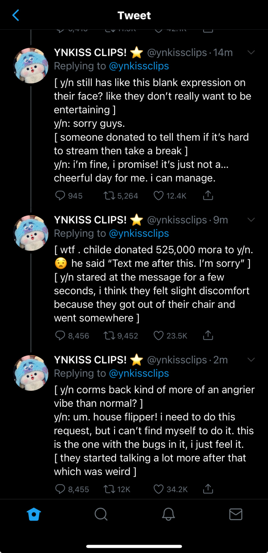Go back using the blue back arrow
The width and height of the screenshot is (268, 553).
(x=16, y=15)
